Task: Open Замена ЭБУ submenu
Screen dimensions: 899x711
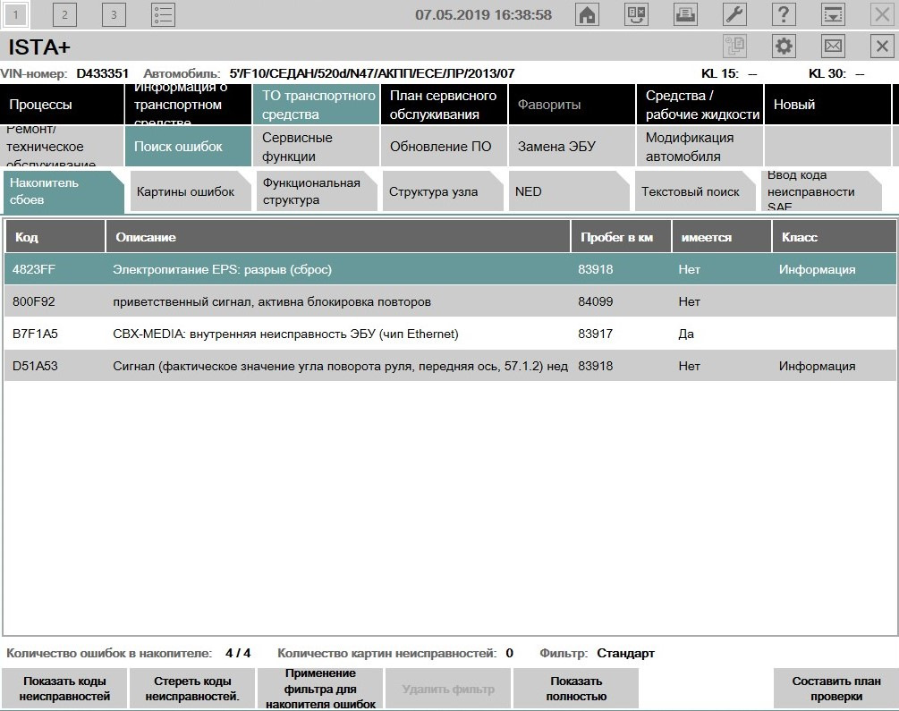Action: 572,146
